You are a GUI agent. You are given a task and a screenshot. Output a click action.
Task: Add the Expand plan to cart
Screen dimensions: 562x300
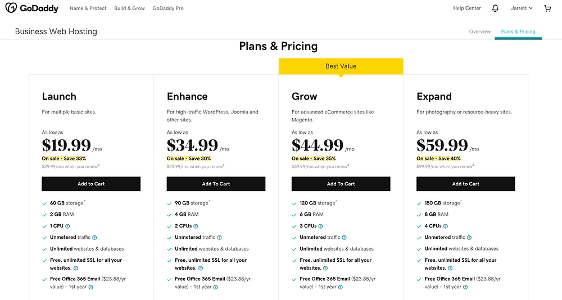pos(465,184)
